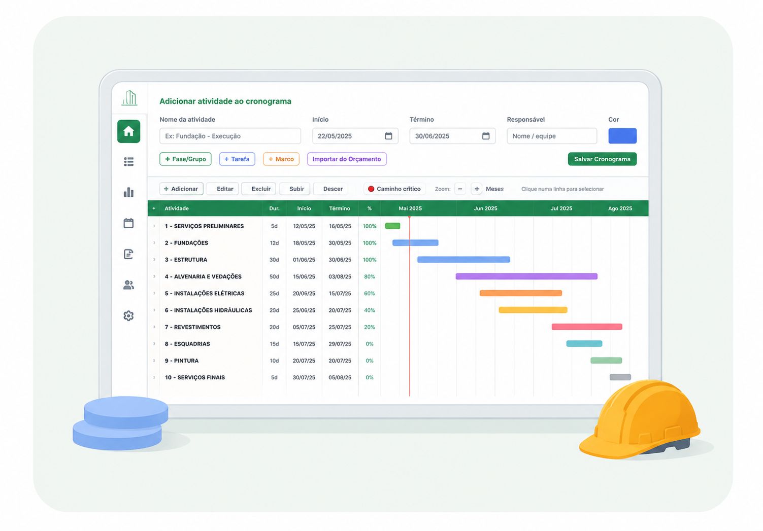This screenshot has height=531, width=763.
Task: Open the bar chart sidebar icon
Action: 128,192
